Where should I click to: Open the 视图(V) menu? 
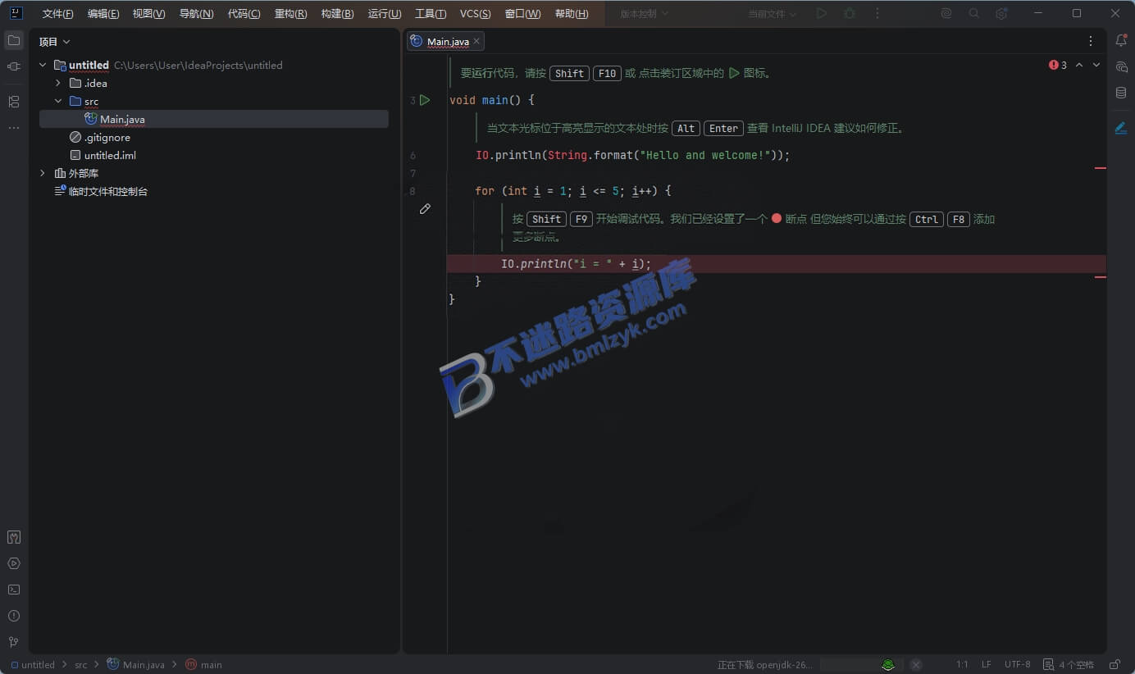click(149, 14)
